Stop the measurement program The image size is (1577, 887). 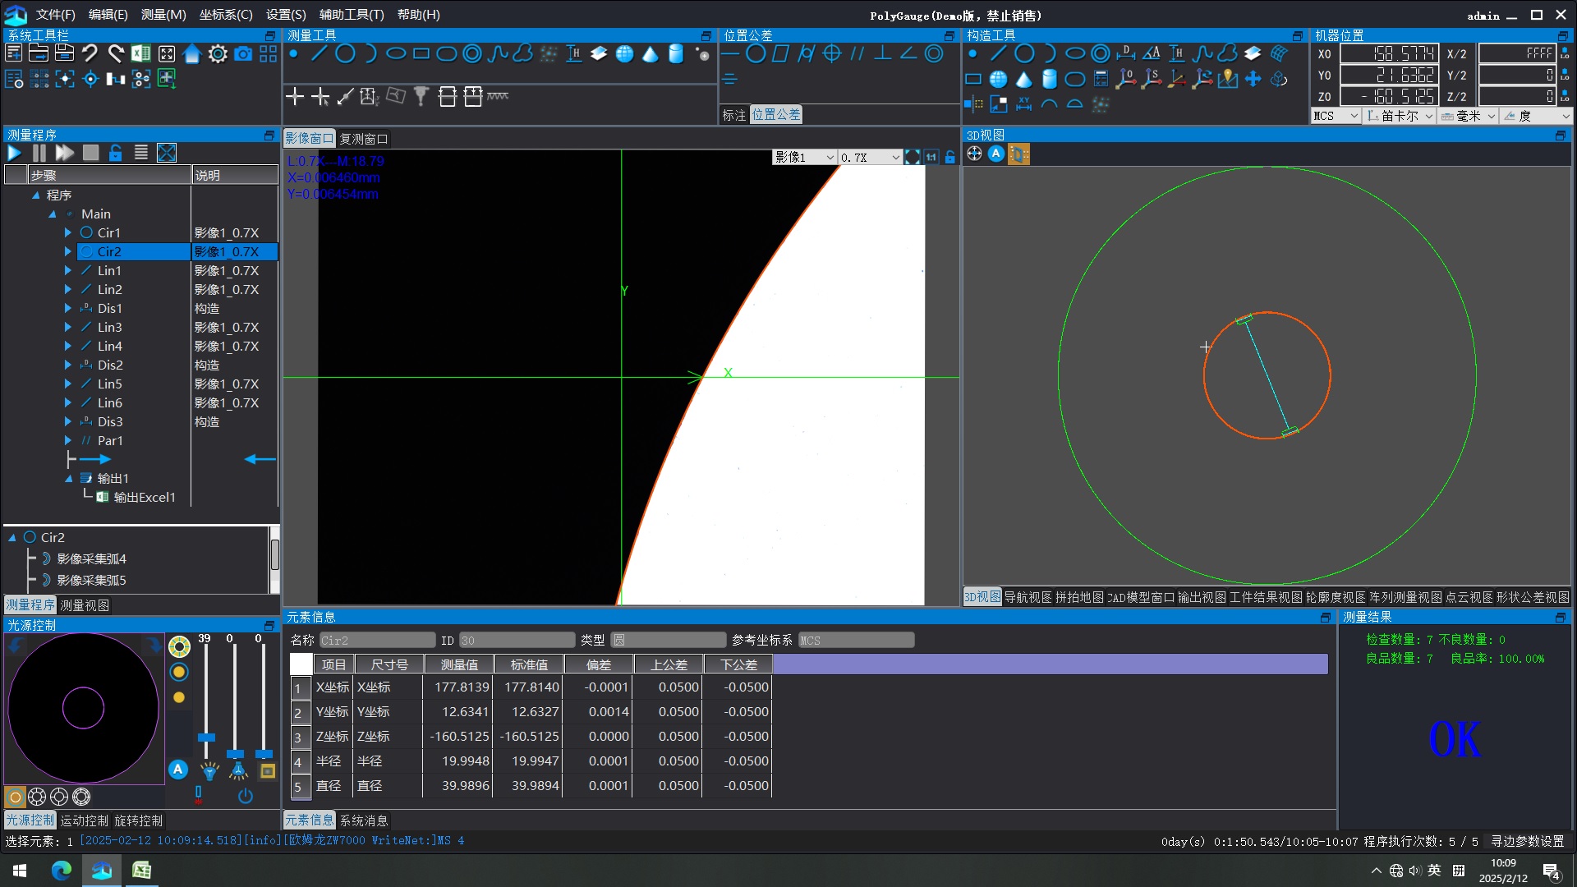(x=90, y=153)
